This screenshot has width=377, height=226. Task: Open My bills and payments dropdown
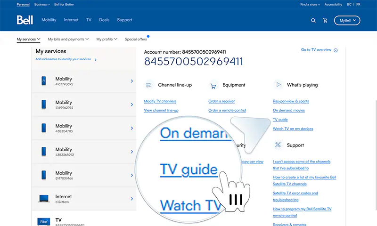click(68, 39)
